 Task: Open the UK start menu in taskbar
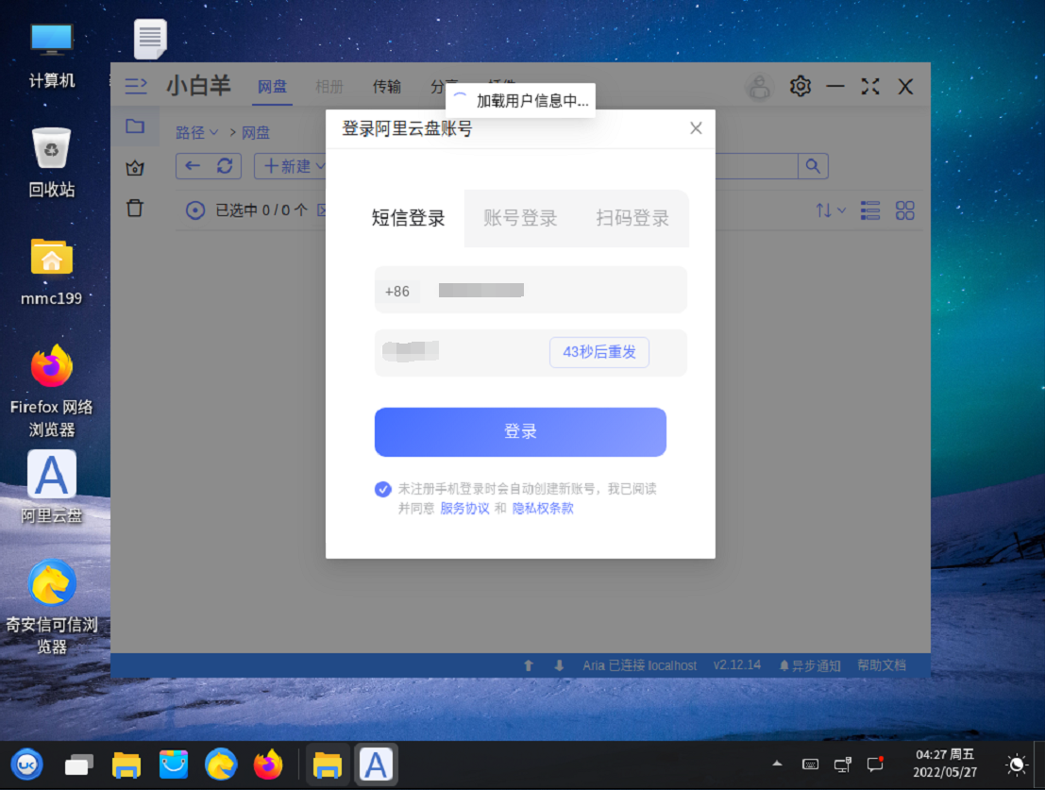point(26,765)
